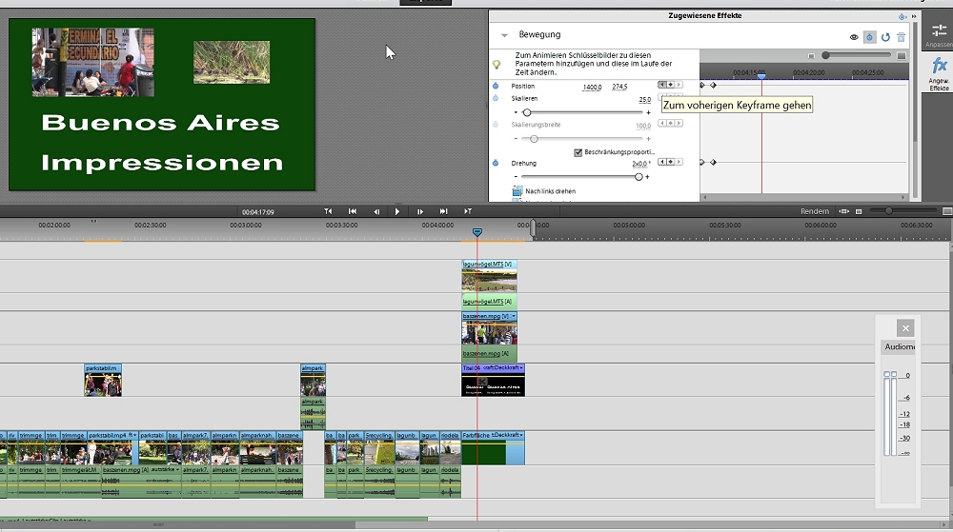Select second Drehung keyframe diamond
This screenshot has width=953, height=532.
click(714, 162)
